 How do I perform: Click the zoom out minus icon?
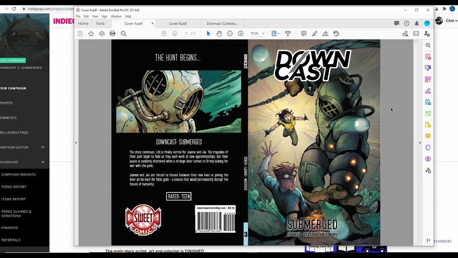tap(230, 34)
